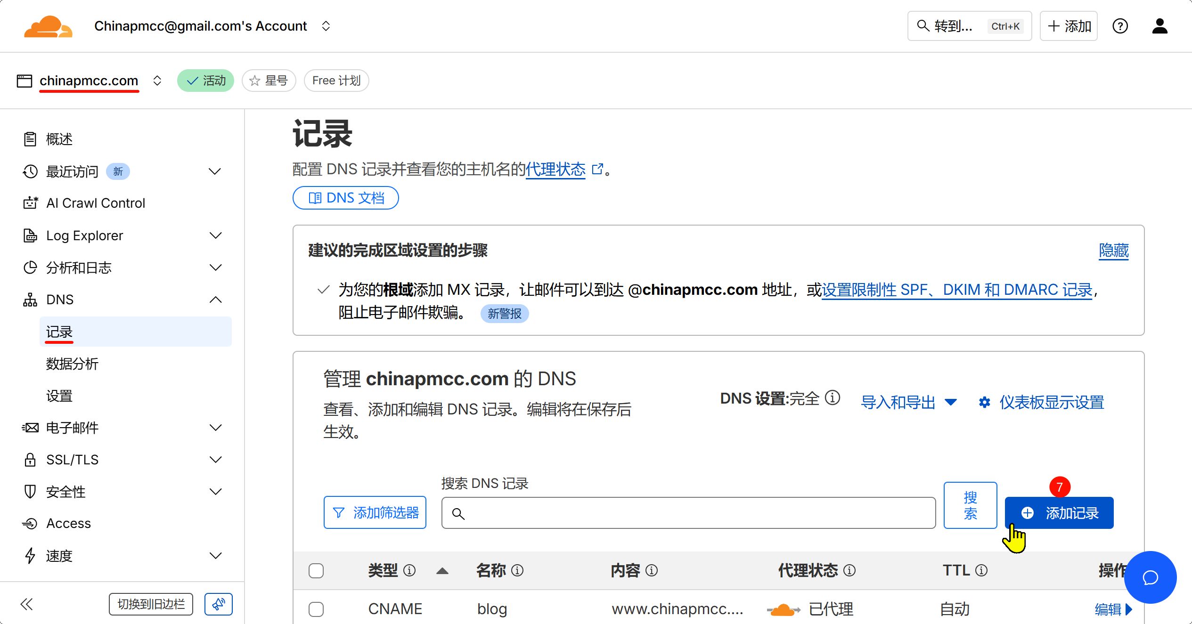The height and width of the screenshot is (624, 1192).
Task: Open the account switcher chevron
Action: coord(326,26)
